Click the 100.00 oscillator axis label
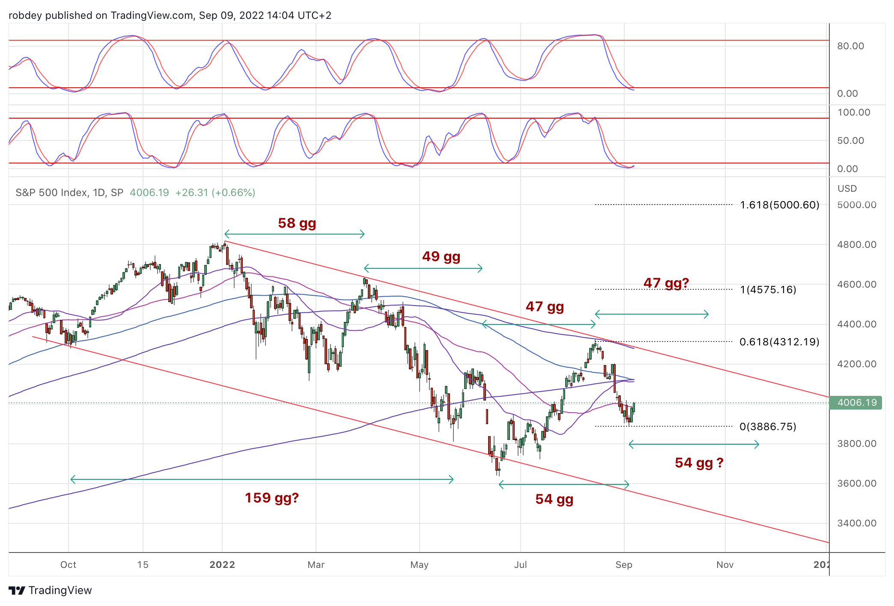The width and height of the screenshot is (894, 606). click(854, 113)
